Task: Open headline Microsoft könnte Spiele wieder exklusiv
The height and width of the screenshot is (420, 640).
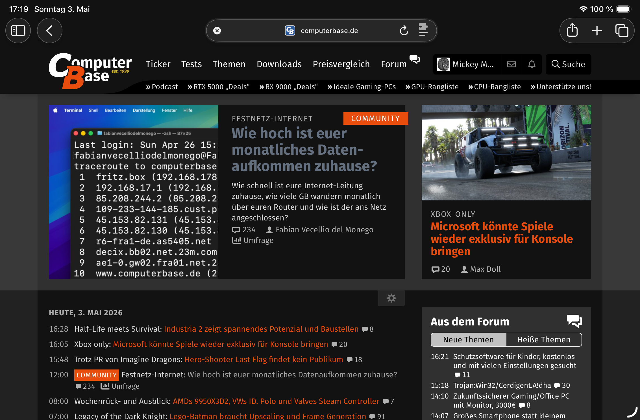Action: [x=502, y=239]
